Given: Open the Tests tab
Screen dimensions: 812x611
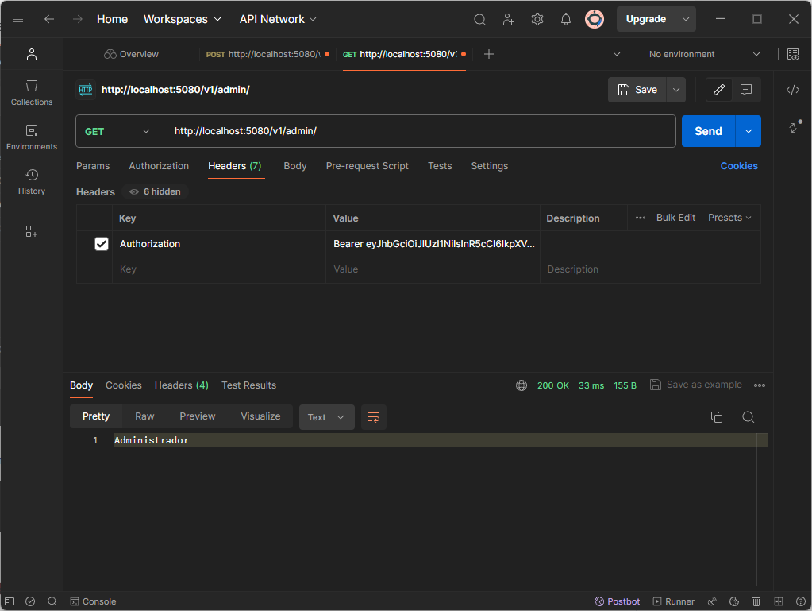Looking at the screenshot, I should (x=440, y=166).
